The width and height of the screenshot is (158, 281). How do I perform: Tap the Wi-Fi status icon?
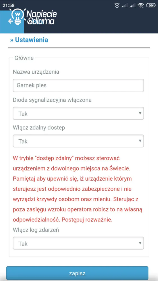(141, 6)
